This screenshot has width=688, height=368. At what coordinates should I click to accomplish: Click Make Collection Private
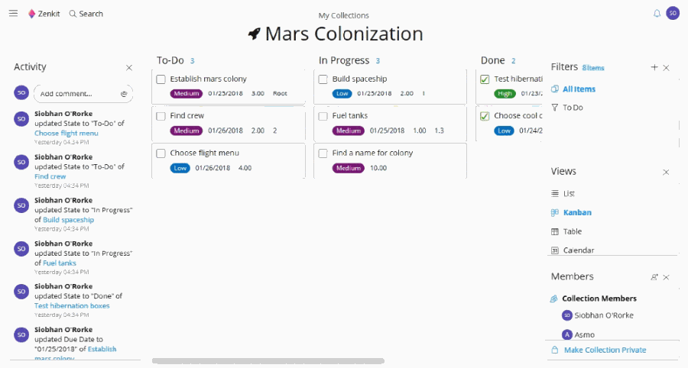605,350
